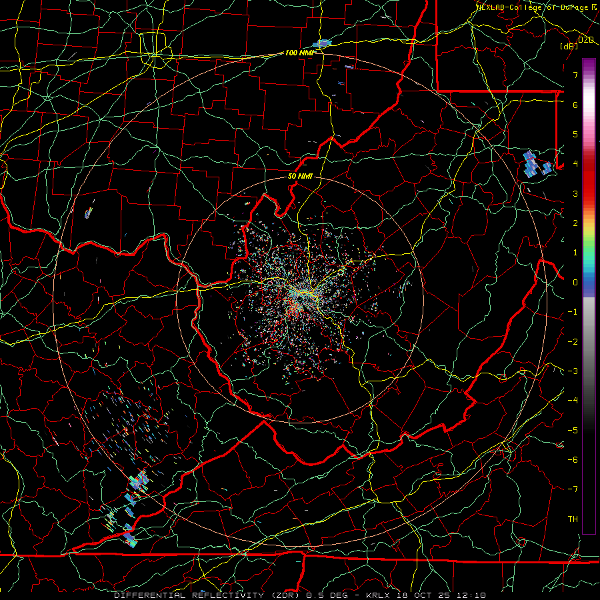Click the "2" value on the dB scale
Screen dimensions: 600x600
point(575,223)
